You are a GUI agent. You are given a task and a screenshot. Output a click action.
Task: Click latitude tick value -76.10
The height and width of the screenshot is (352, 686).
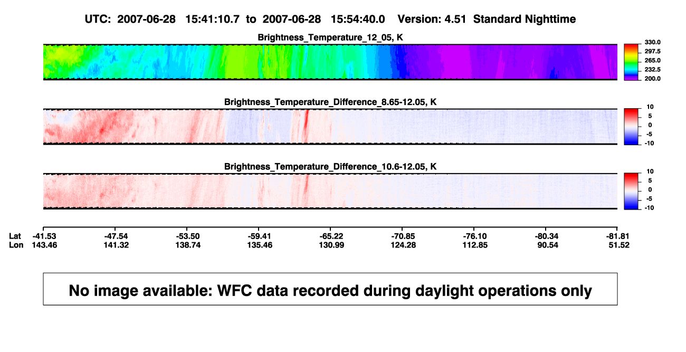474,236
